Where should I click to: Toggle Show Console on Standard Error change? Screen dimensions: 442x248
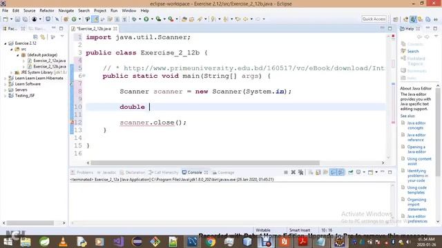click(340, 172)
